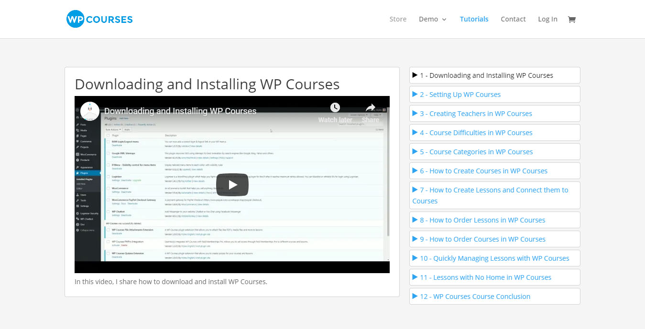Open lesson 2 - Setting Up WP Courses

pyautogui.click(x=495, y=95)
